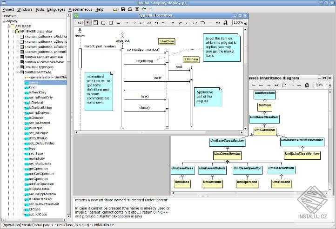Collapse the UmlBaseAttribute class node
336x229 pixels.
(18, 72)
